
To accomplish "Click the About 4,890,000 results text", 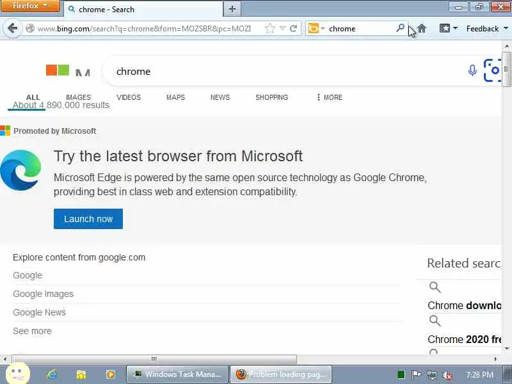I will pos(61,105).
